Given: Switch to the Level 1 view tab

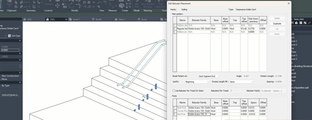Looking at the screenshot, I should point(76,19).
